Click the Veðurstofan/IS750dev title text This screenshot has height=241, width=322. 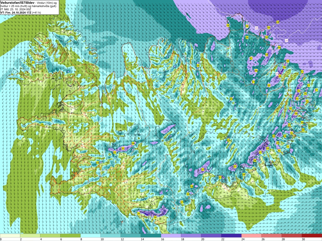click(17, 3)
